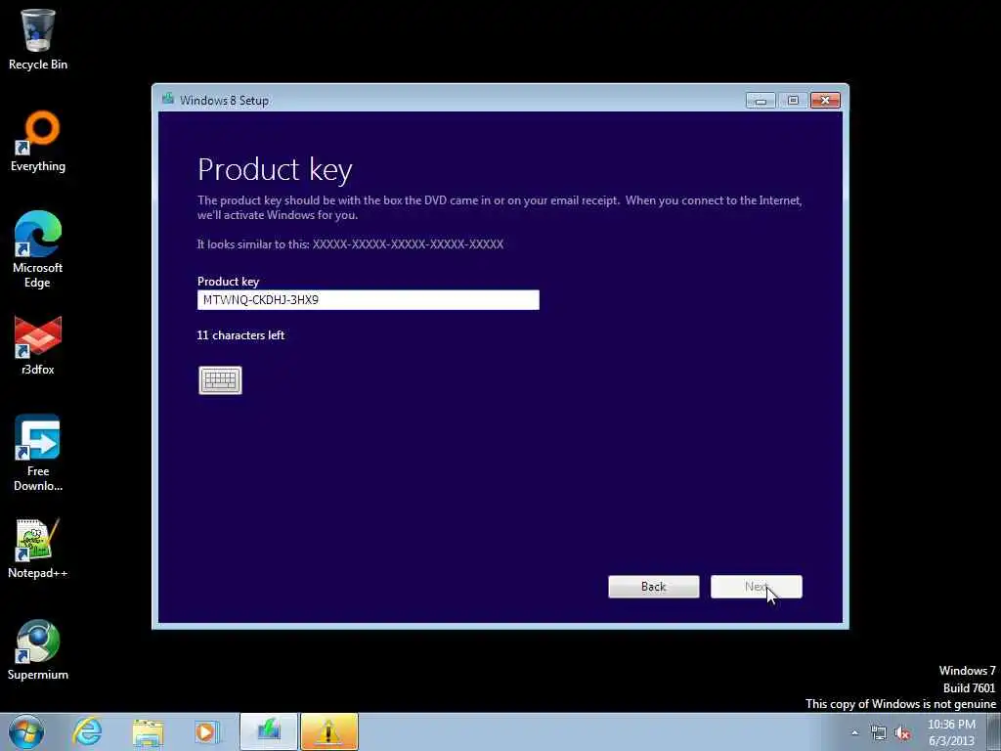Click the 'Build 7601' watermark text
1001x751 pixels.
click(969, 687)
